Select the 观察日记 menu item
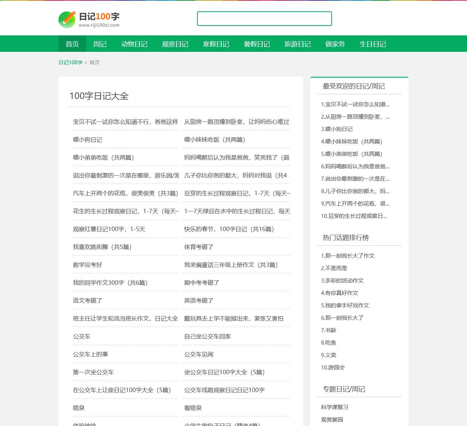Screen dimensions: 467x426 click(175, 44)
